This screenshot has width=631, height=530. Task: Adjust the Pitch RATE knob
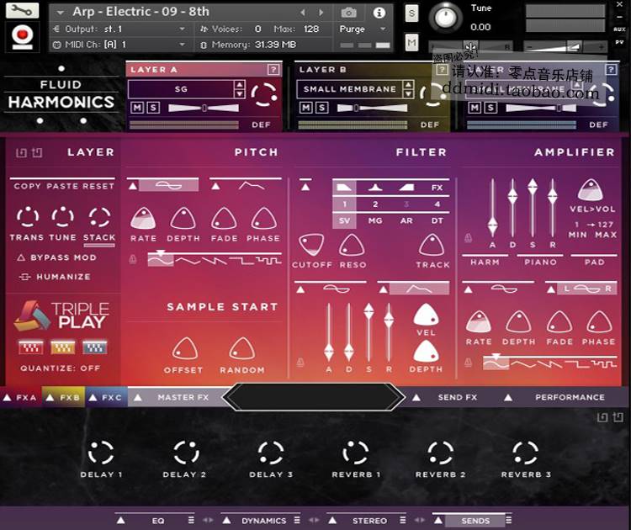[143, 219]
